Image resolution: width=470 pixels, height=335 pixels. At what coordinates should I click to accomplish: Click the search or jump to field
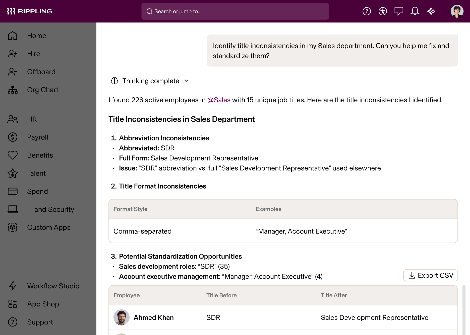tap(235, 11)
